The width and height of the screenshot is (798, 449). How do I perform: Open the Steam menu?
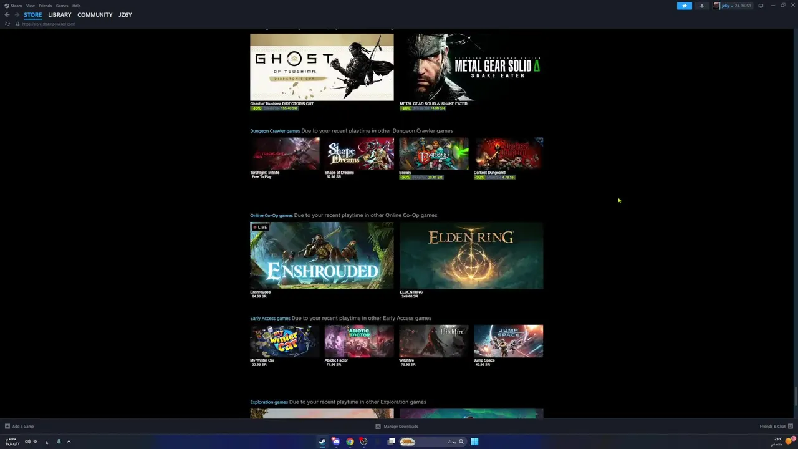17,6
